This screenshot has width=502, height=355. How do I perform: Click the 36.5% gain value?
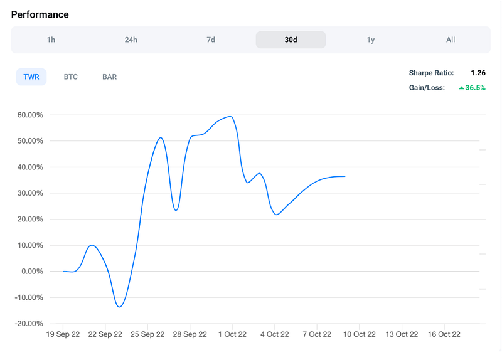coord(476,88)
